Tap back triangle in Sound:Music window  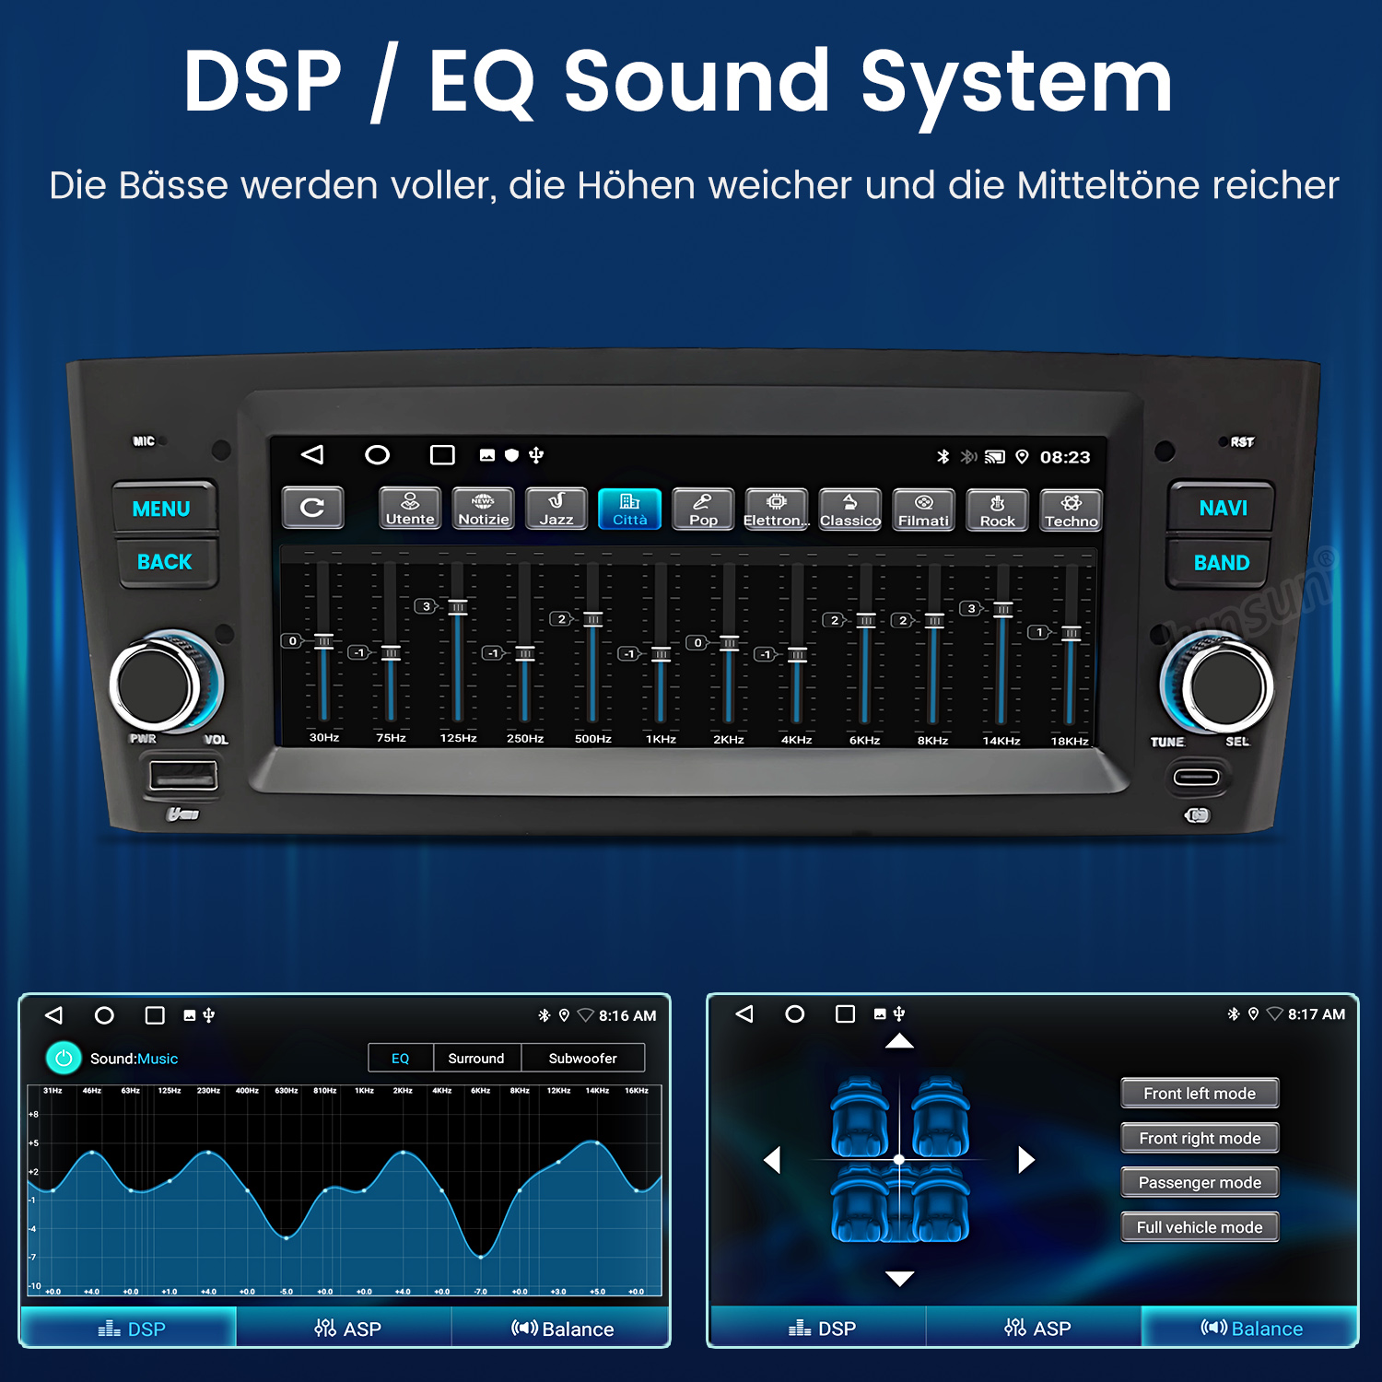pyautogui.click(x=53, y=1015)
